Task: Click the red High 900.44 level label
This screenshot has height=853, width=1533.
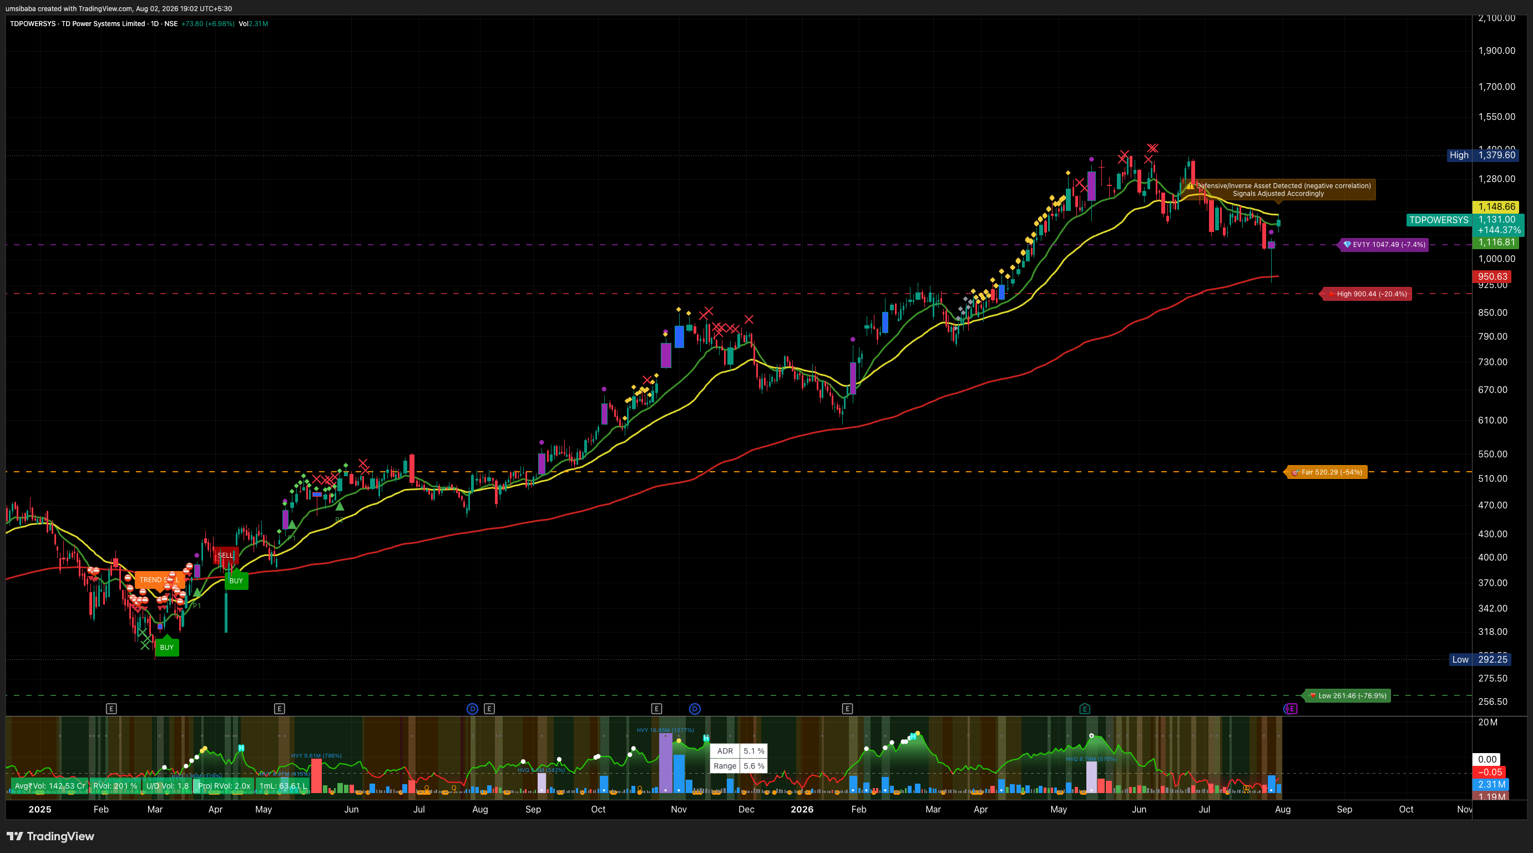Action: pos(1367,294)
